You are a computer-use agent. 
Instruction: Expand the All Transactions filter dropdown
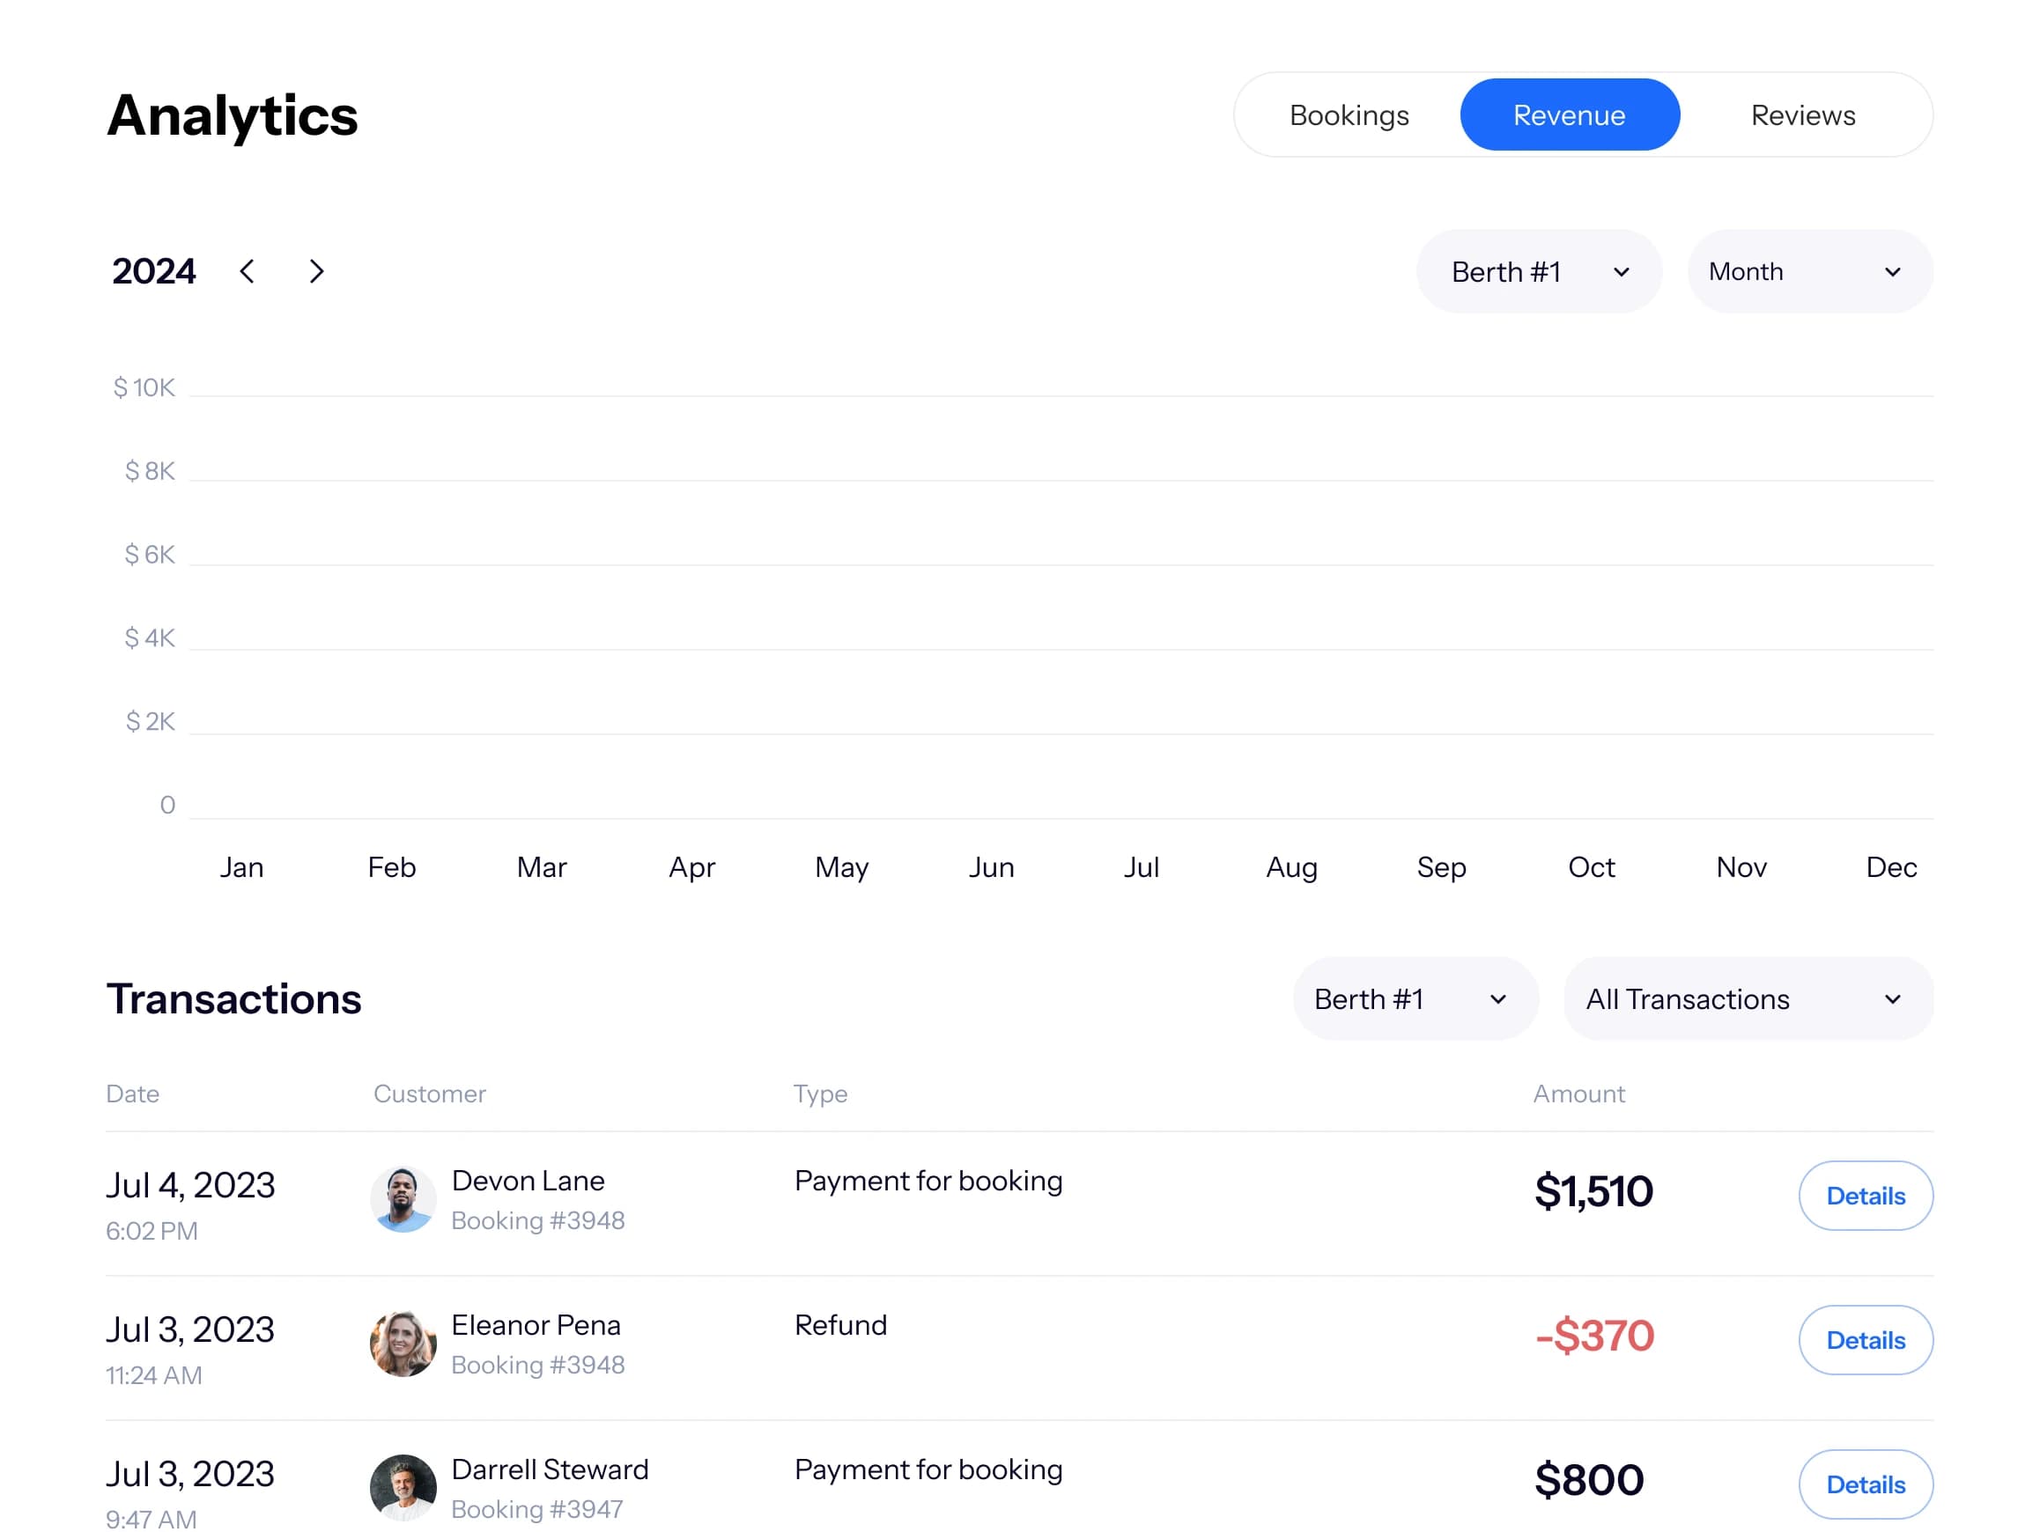pos(1748,999)
